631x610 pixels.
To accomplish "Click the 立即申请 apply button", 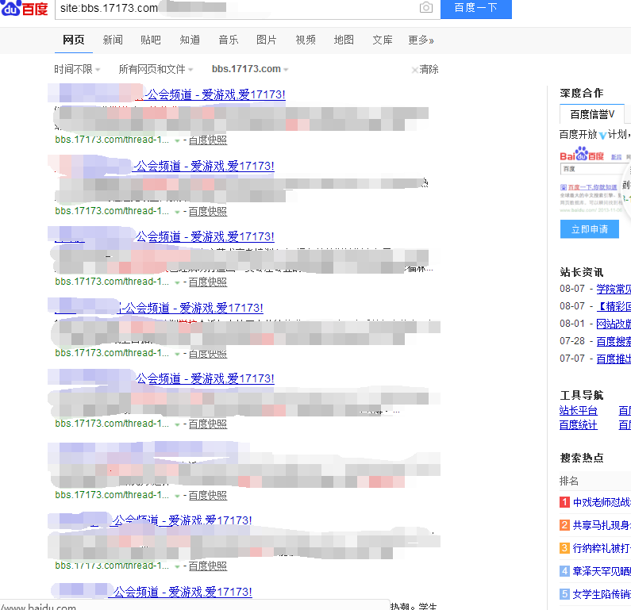I will [590, 229].
